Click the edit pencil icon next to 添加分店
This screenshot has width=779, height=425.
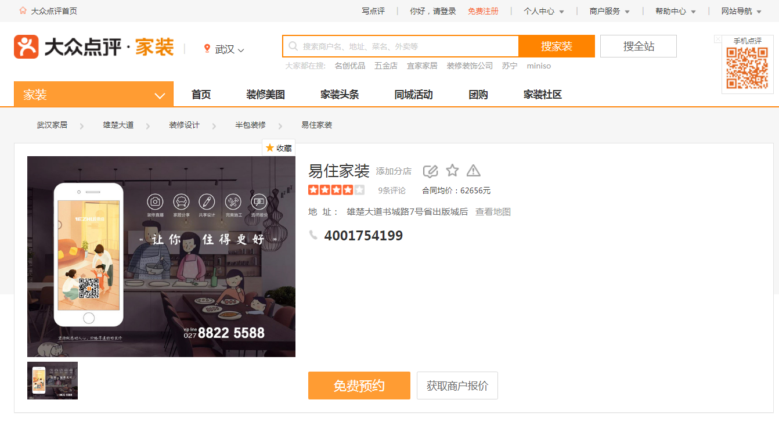point(430,171)
